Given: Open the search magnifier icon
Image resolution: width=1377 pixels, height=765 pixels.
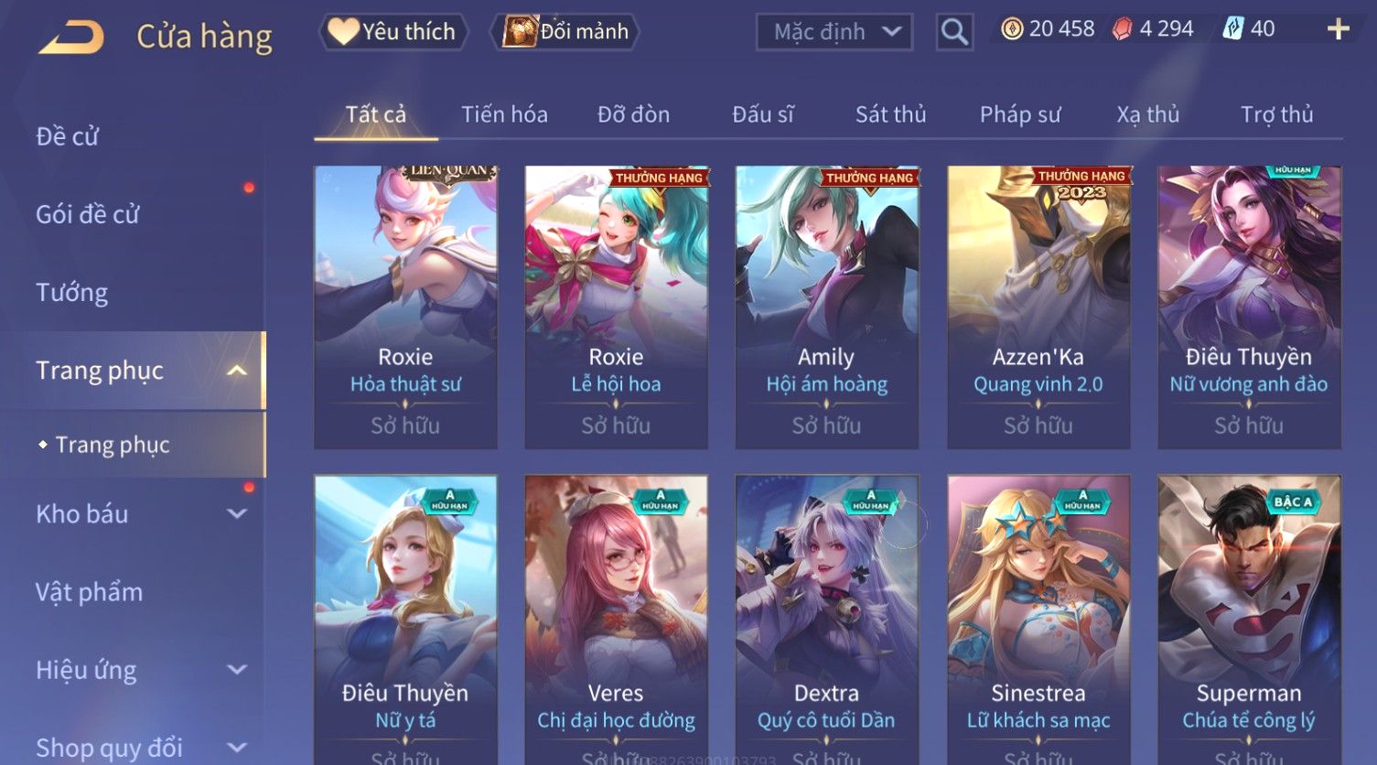Looking at the screenshot, I should pos(954,32).
